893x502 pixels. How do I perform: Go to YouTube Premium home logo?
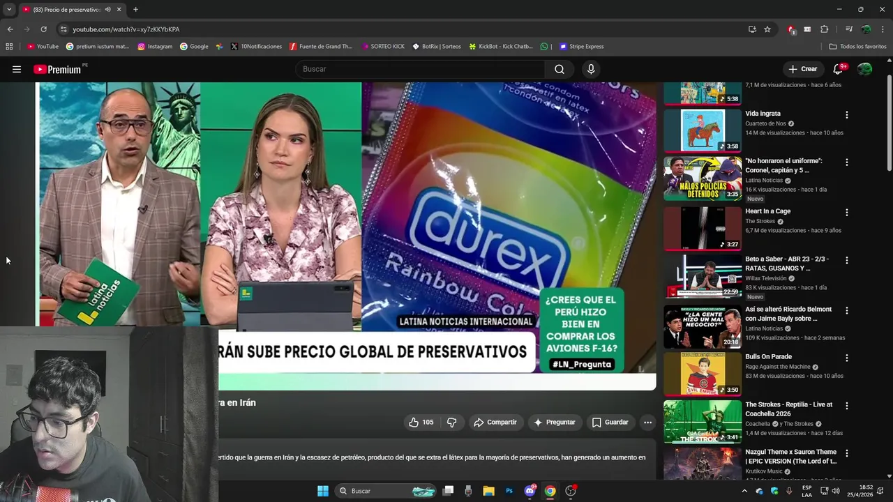(59, 69)
